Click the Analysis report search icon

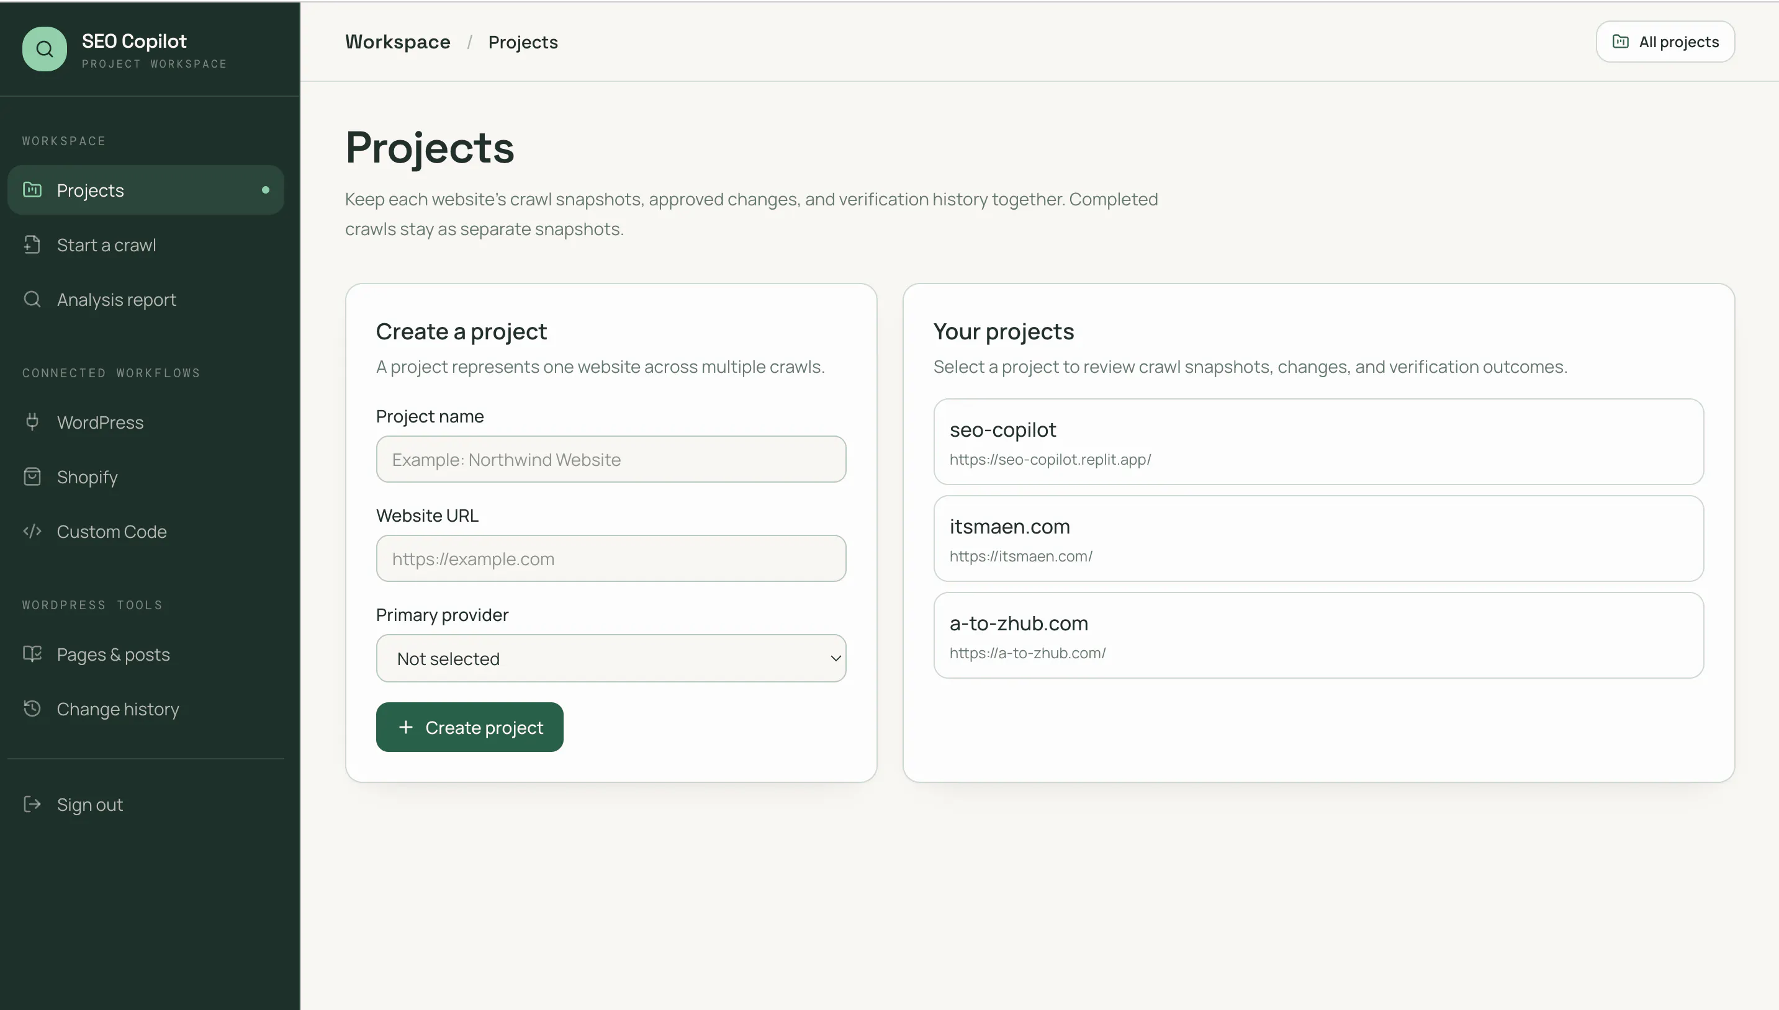pos(32,299)
